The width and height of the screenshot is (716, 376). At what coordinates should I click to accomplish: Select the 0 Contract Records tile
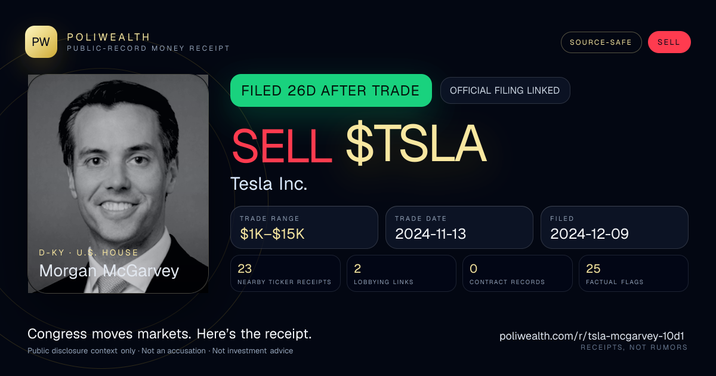click(517, 273)
